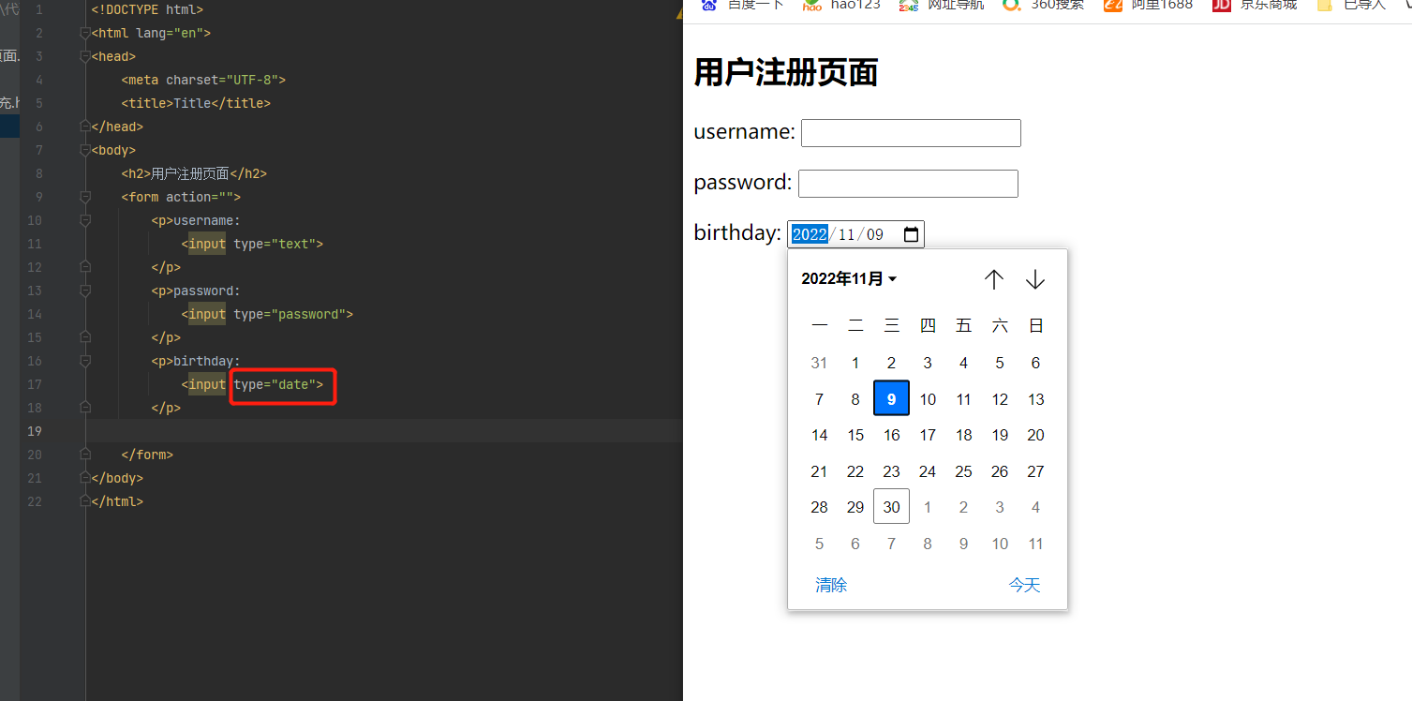The image size is (1412, 701).
Task: Select the month 11 segment in birthday field
Action: (846, 234)
